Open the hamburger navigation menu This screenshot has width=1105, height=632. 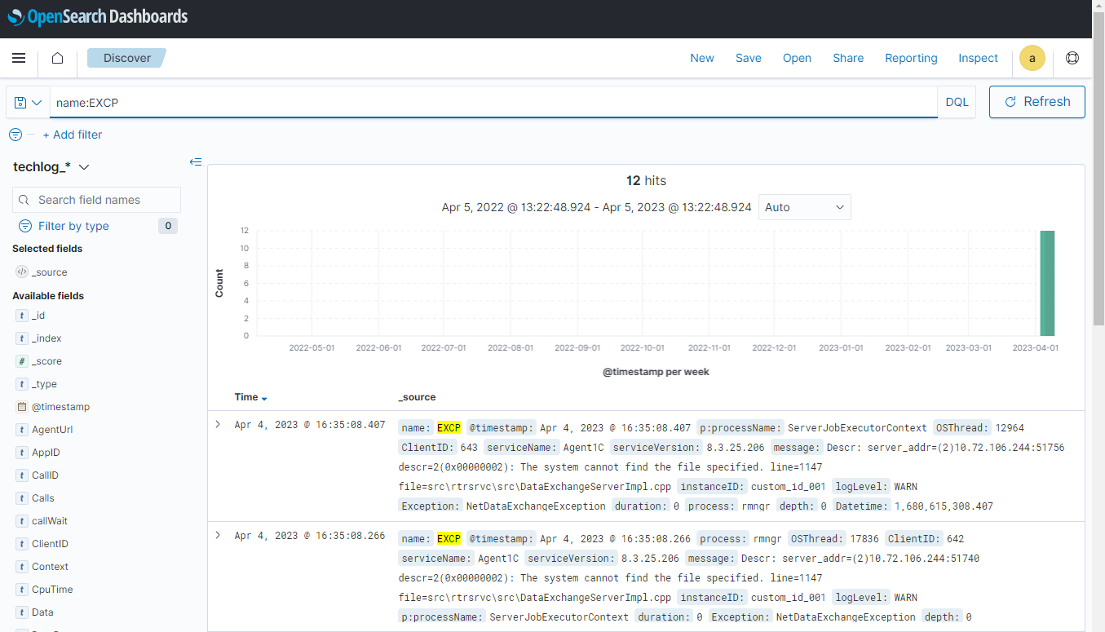tap(19, 58)
